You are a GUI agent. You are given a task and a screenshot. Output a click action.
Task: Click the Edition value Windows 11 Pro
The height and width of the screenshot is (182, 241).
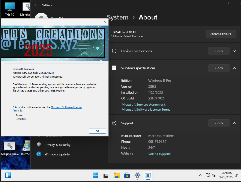pyautogui.click(x=160, y=80)
